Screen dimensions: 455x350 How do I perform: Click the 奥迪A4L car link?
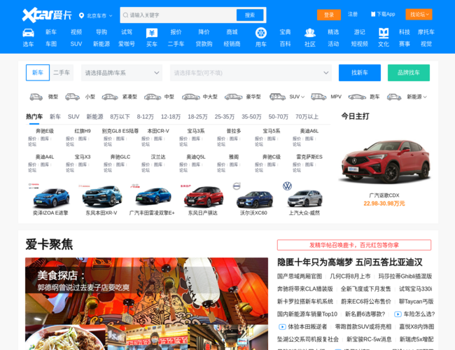pos(45,157)
